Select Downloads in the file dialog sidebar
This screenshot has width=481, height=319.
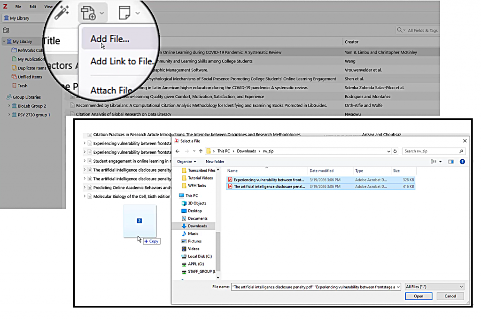pyautogui.click(x=197, y=226)
